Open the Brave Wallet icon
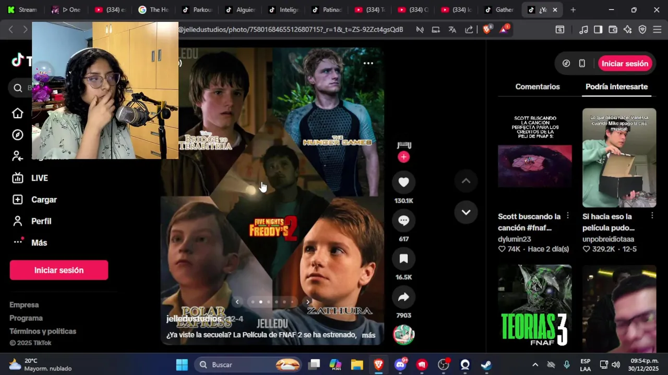The height and width of the screenshot is (375, 668). click(x=613, y=30)
